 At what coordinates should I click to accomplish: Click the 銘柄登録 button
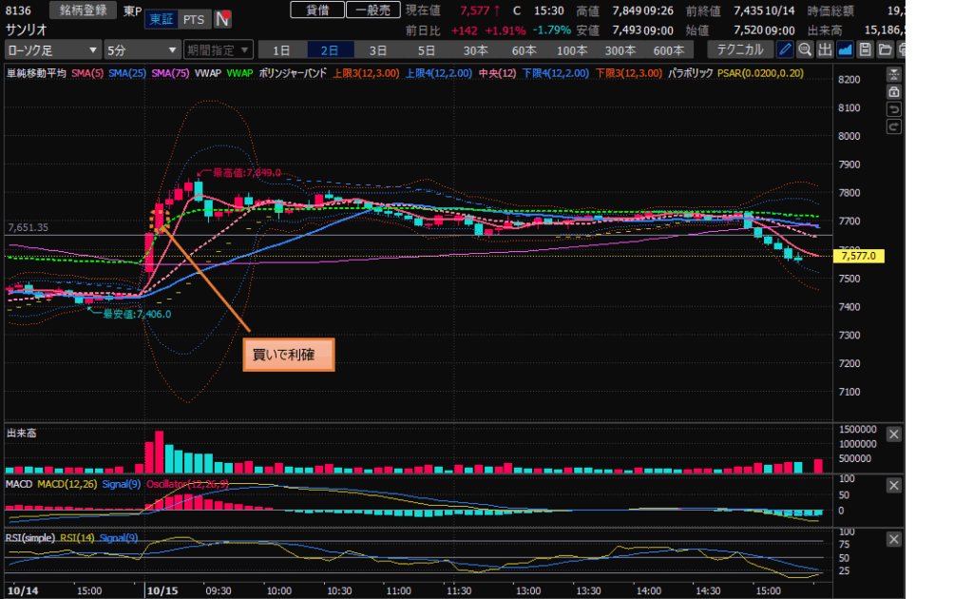[84, 10]
